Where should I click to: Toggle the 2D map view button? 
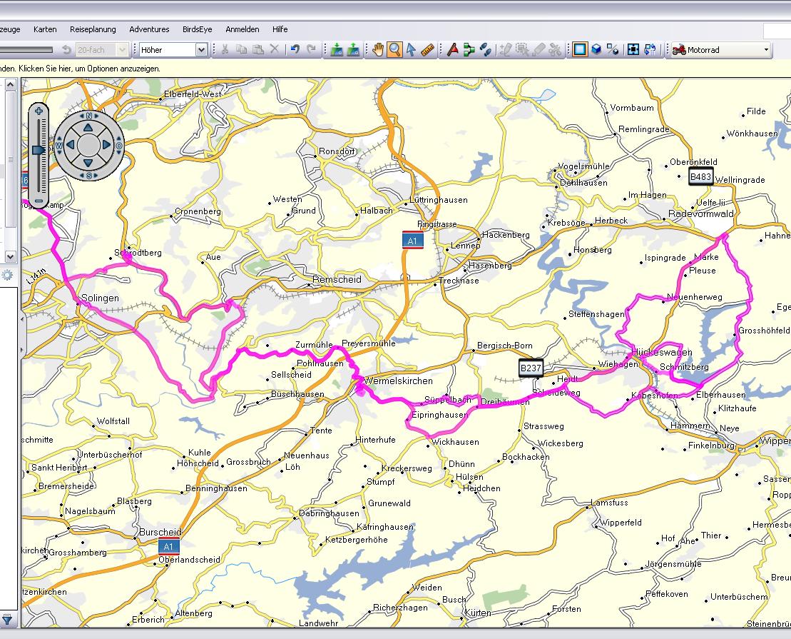tap(579, 49)
